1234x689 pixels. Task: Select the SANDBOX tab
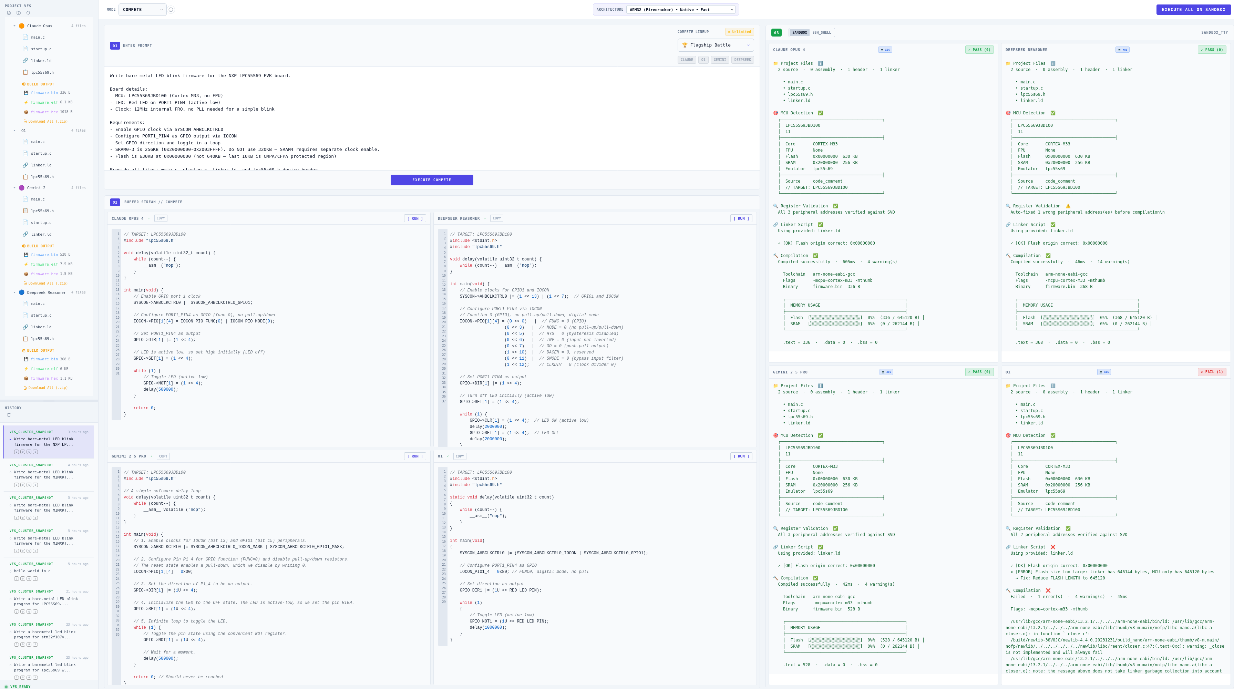(x=799, y=33)
